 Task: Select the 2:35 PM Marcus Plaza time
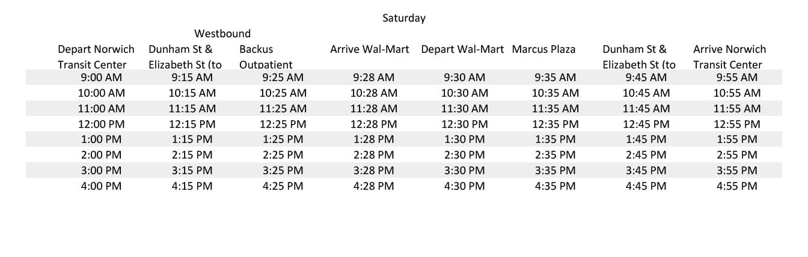tap(555, 155)
